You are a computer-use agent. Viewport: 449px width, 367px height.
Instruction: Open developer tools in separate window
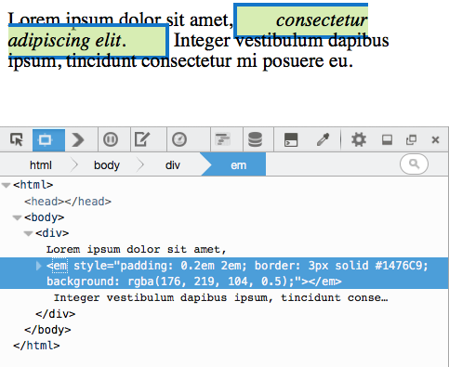[x=411, y=140]
